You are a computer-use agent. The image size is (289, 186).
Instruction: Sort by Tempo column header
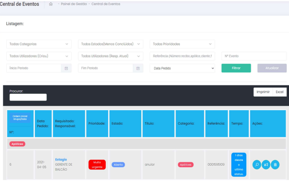click(x=239, y=124)
